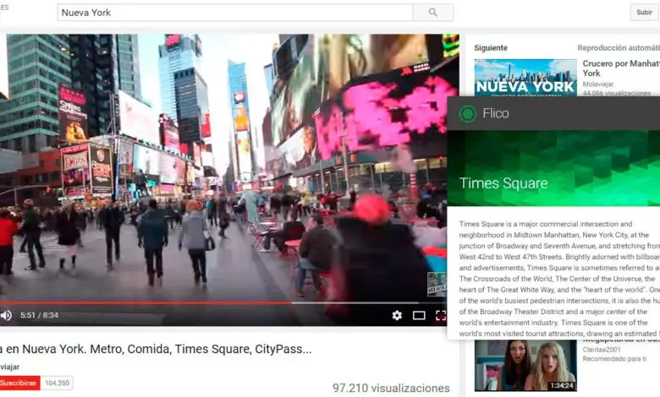Click the Suscribirse button
The image size is (660, 397).
coord(19,383)
